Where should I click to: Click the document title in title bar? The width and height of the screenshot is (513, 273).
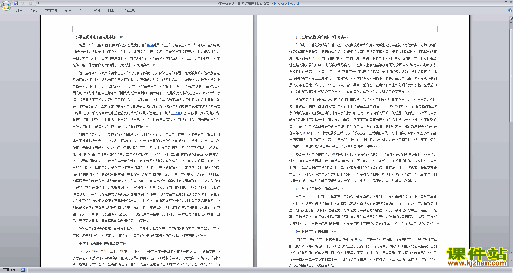pos(257,3)
